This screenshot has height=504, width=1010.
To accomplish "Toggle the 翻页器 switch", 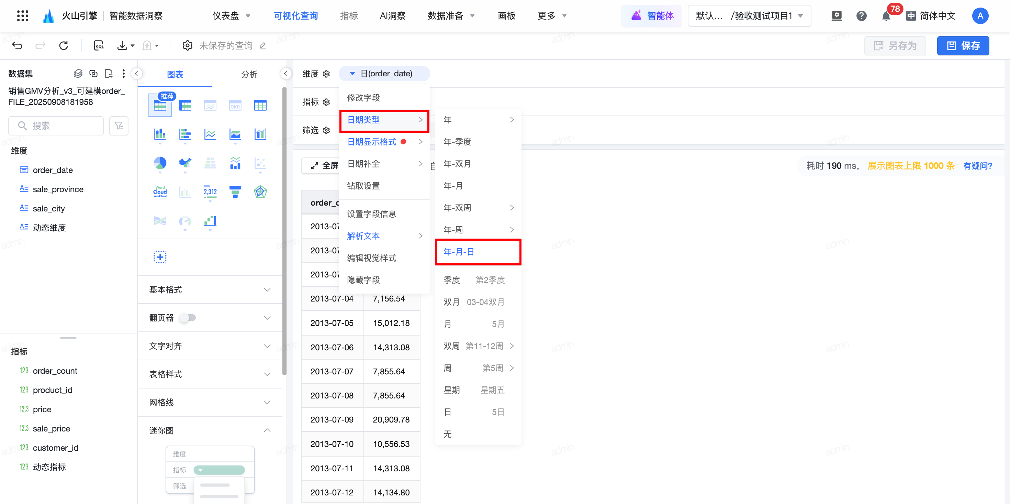I will coord(188,318).
